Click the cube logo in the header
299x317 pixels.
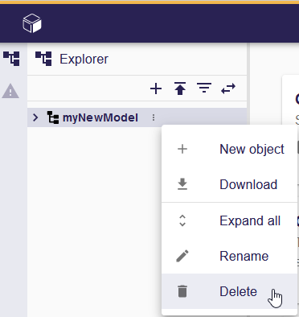[x=32, y=23]
